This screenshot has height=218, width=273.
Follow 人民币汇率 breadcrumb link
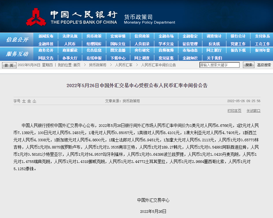point(124,65)
